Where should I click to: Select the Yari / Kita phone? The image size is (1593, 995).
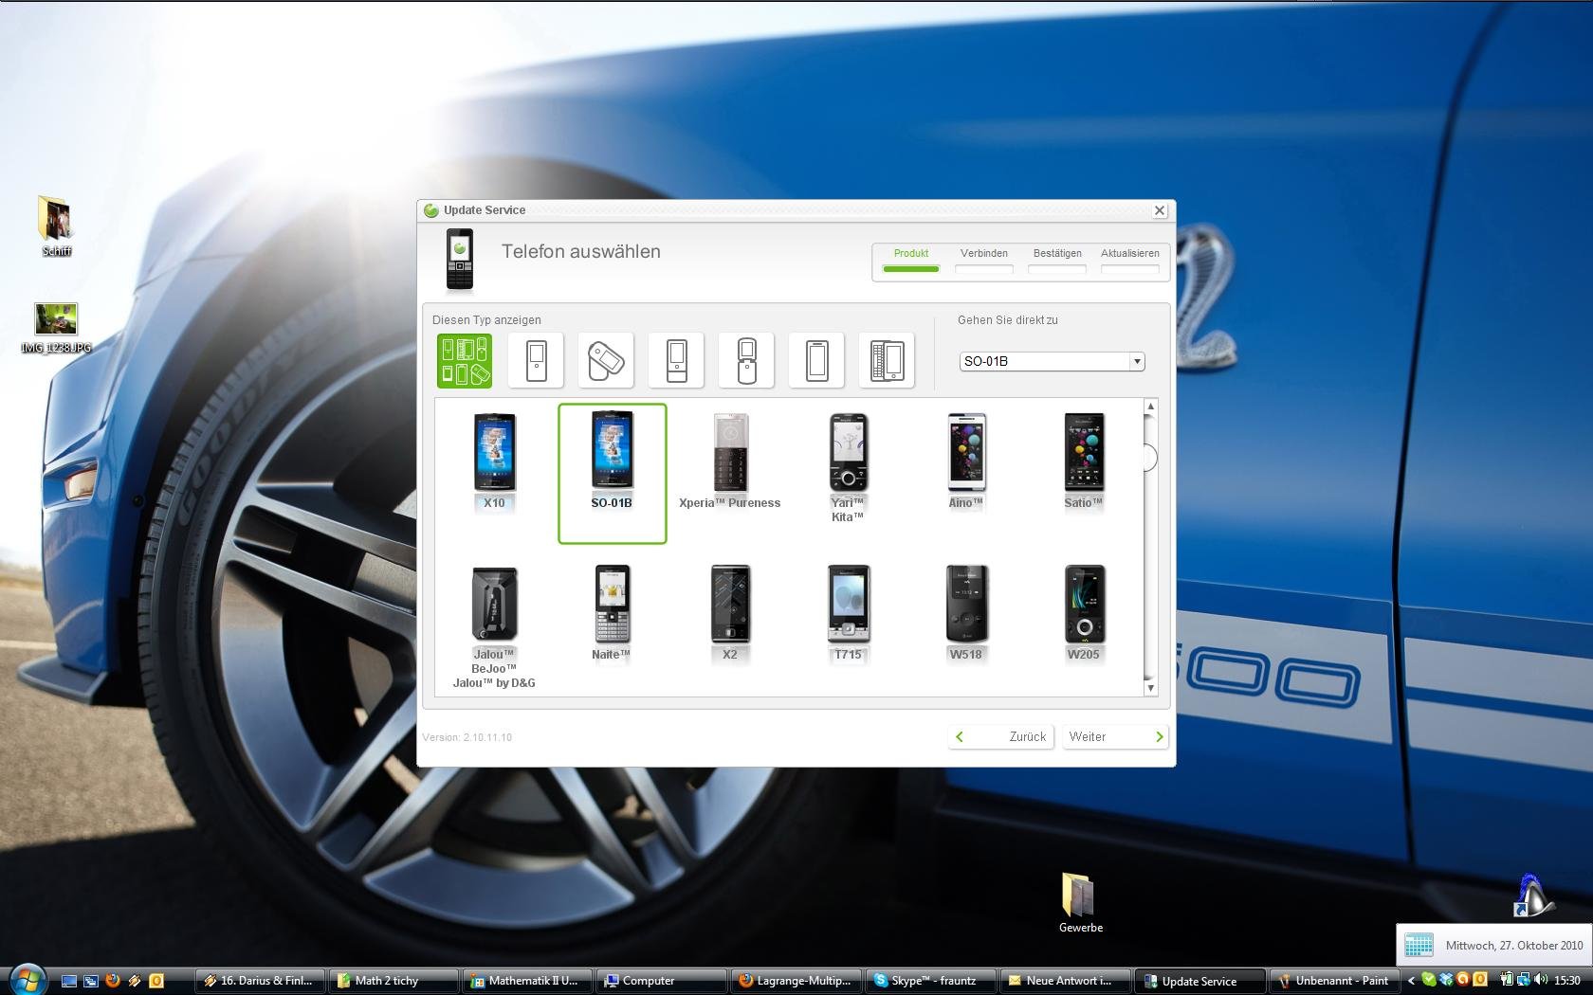click(848, 468)
